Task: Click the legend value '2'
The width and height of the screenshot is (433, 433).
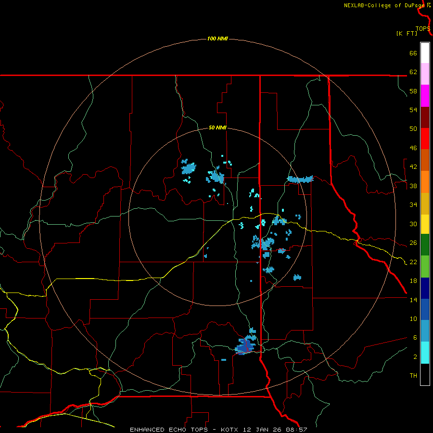Action: (x=415, y=357)
